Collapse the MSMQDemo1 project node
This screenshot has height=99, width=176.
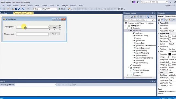pos(126,26)
